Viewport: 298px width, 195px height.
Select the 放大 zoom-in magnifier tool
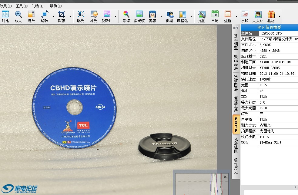pyautogui.click(x=18, y=17)
